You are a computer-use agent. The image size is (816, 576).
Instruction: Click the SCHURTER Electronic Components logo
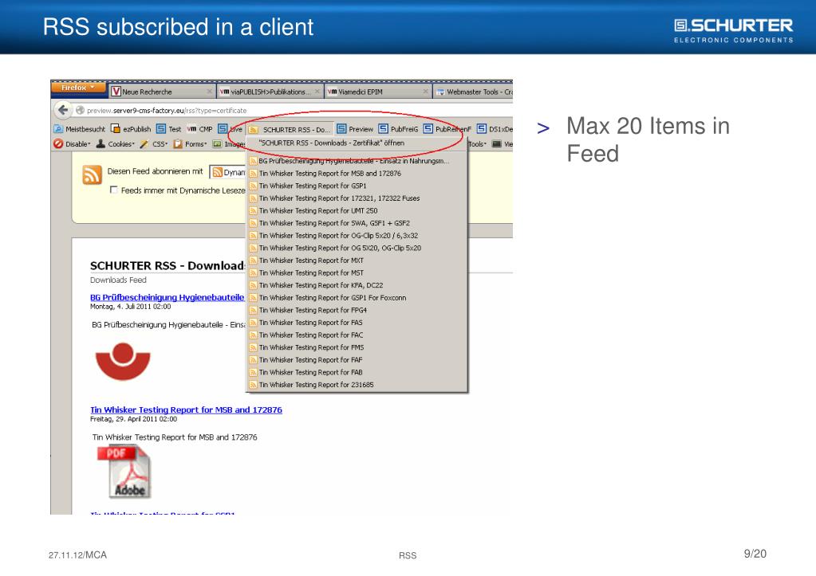point(734,31)
